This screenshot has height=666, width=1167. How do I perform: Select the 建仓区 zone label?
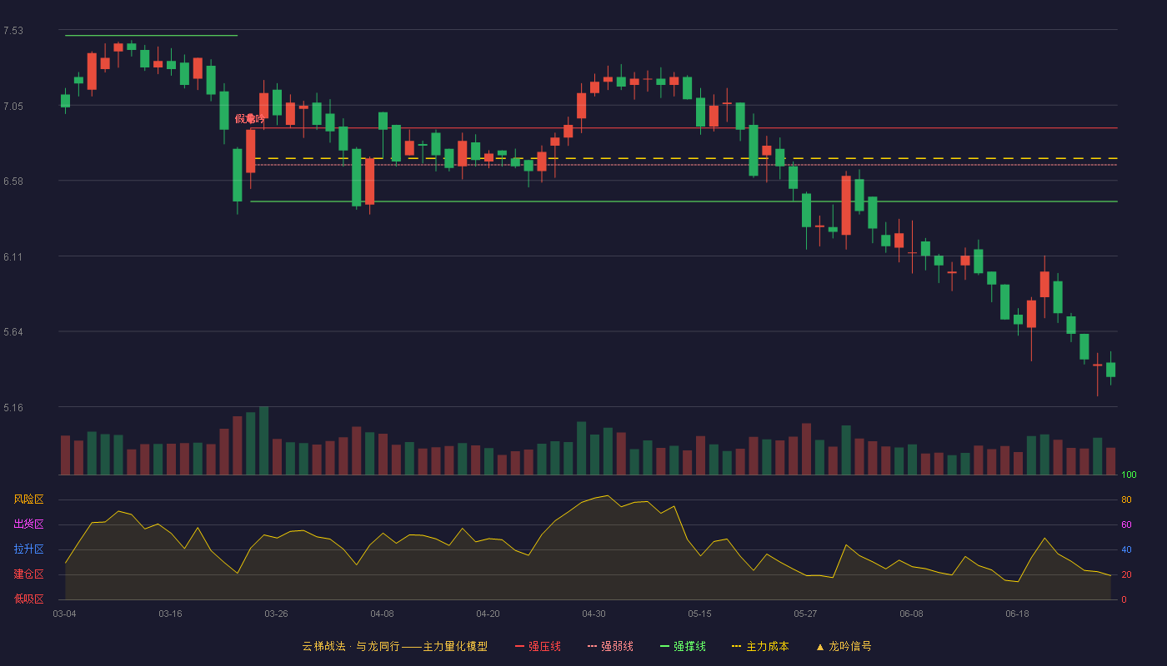click(x=28, y=574)
